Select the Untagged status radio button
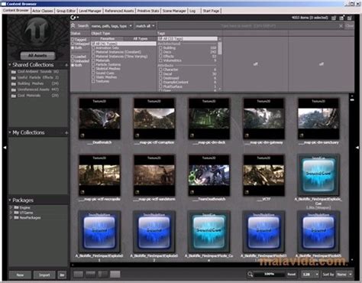 (x=73, y=44)
